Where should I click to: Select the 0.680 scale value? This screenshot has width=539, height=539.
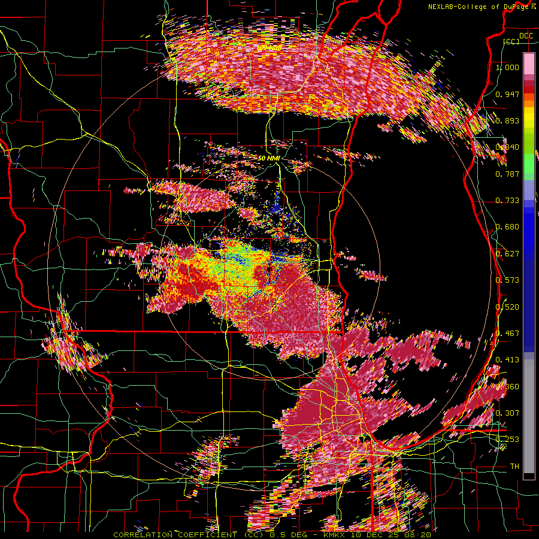pyautogui.click(x=507, y=227)
